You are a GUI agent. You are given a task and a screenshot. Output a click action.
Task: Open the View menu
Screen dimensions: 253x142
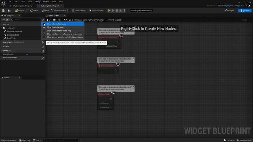[x=30, y=2]
